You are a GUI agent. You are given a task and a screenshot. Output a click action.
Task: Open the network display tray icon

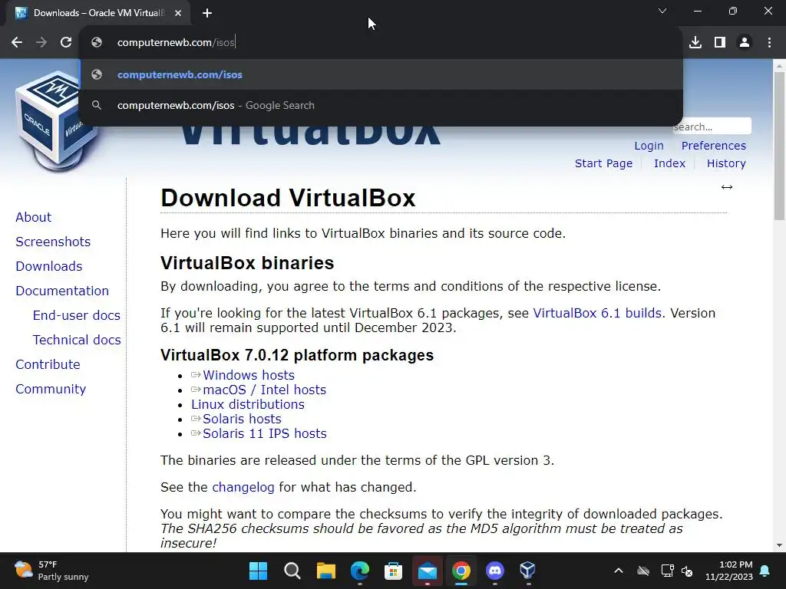[x=667, y=571]
